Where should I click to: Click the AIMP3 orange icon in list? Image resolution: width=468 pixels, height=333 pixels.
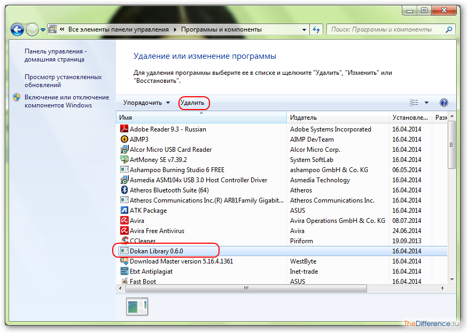pyautogui.click(x=124, y=140)
